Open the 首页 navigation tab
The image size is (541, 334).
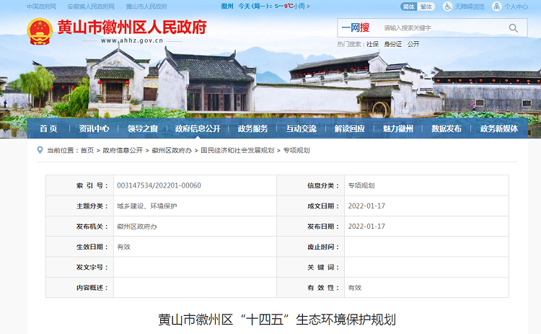[48, 128]
